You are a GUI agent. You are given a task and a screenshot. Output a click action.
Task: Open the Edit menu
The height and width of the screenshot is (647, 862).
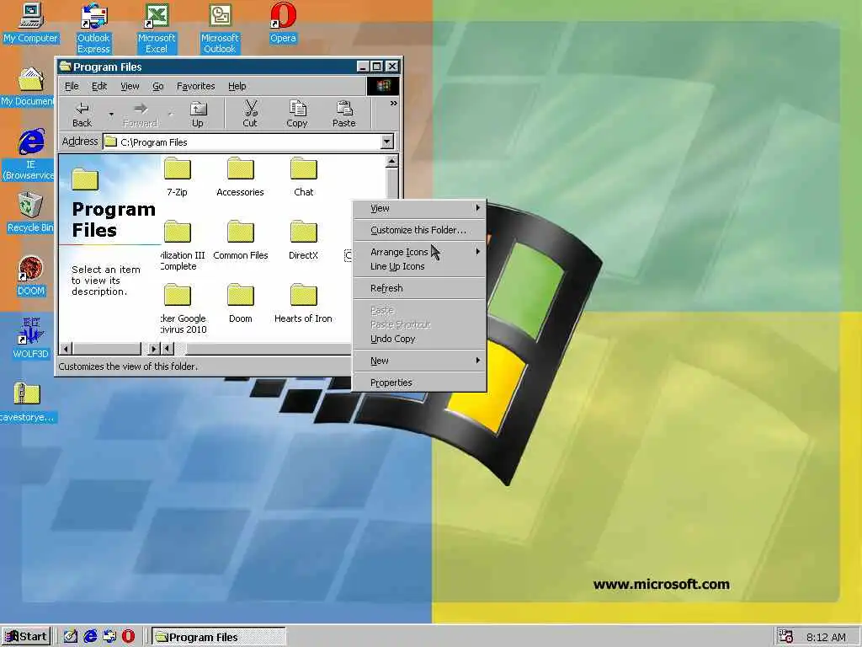coord(99,87)
